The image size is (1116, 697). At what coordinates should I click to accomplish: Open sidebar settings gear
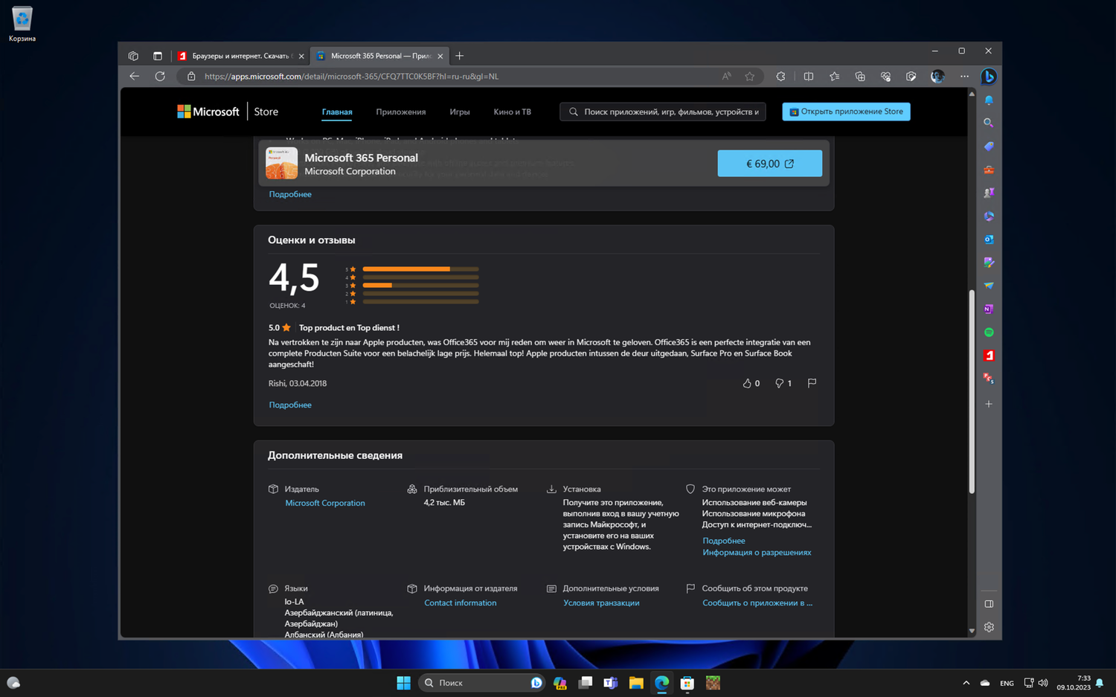989,627
